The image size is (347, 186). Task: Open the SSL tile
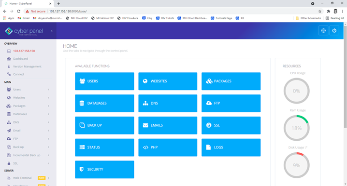click(231, 125)
